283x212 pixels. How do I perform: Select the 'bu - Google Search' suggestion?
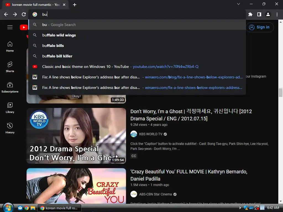pos(137,25)
